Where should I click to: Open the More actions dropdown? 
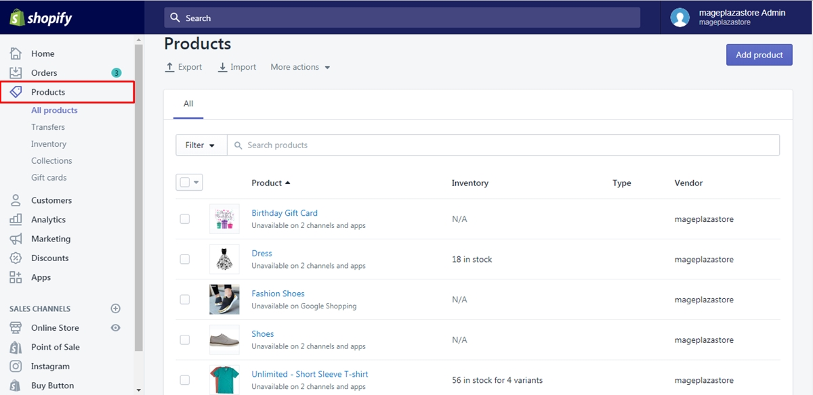tap(300, 67)
